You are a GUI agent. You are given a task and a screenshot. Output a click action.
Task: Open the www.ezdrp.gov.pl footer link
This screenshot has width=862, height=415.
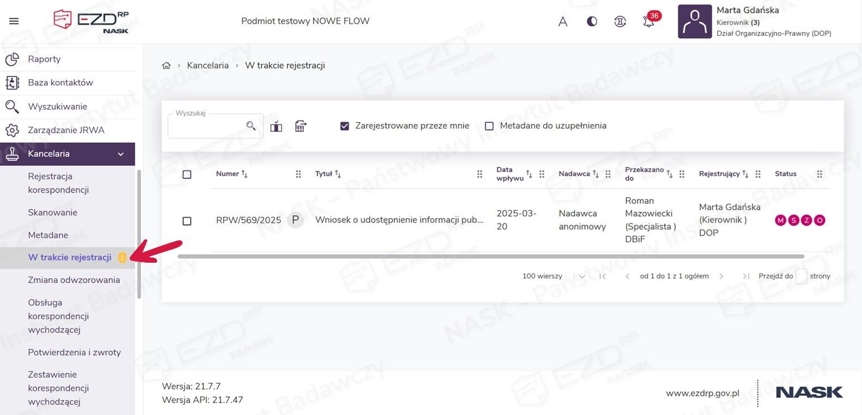[x=702, y=393]
